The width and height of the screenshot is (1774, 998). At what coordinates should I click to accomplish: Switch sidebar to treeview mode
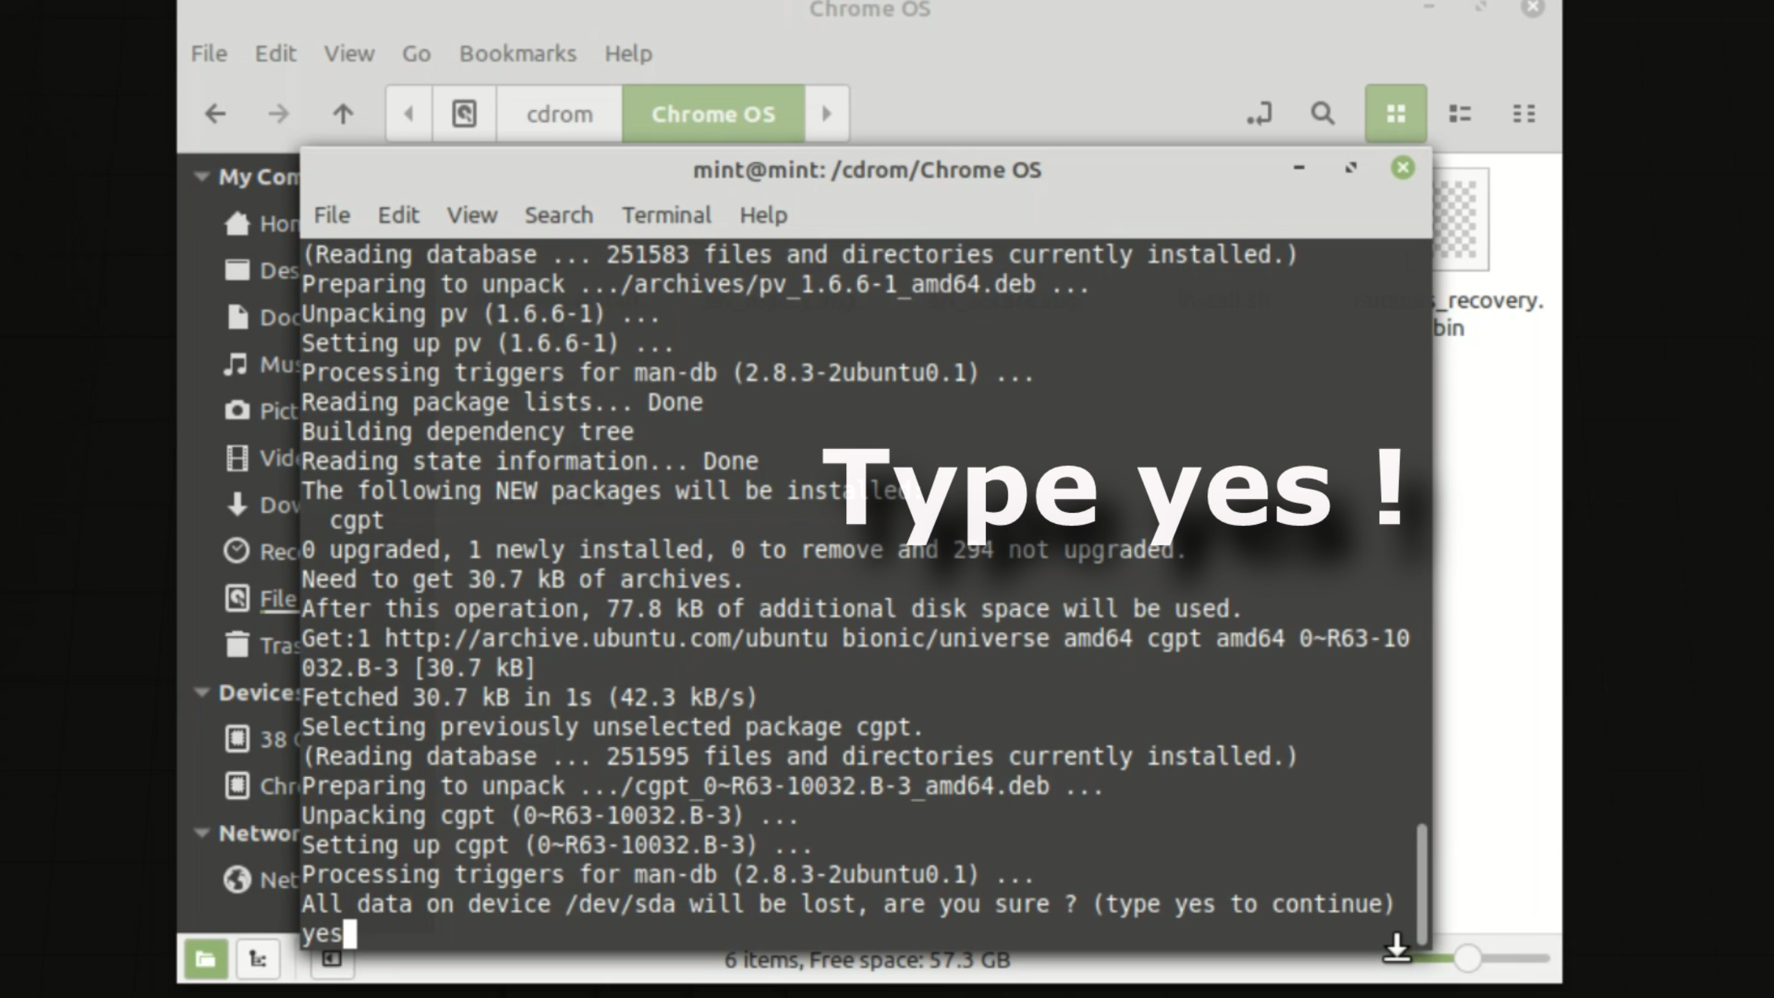tap(257, 959)
